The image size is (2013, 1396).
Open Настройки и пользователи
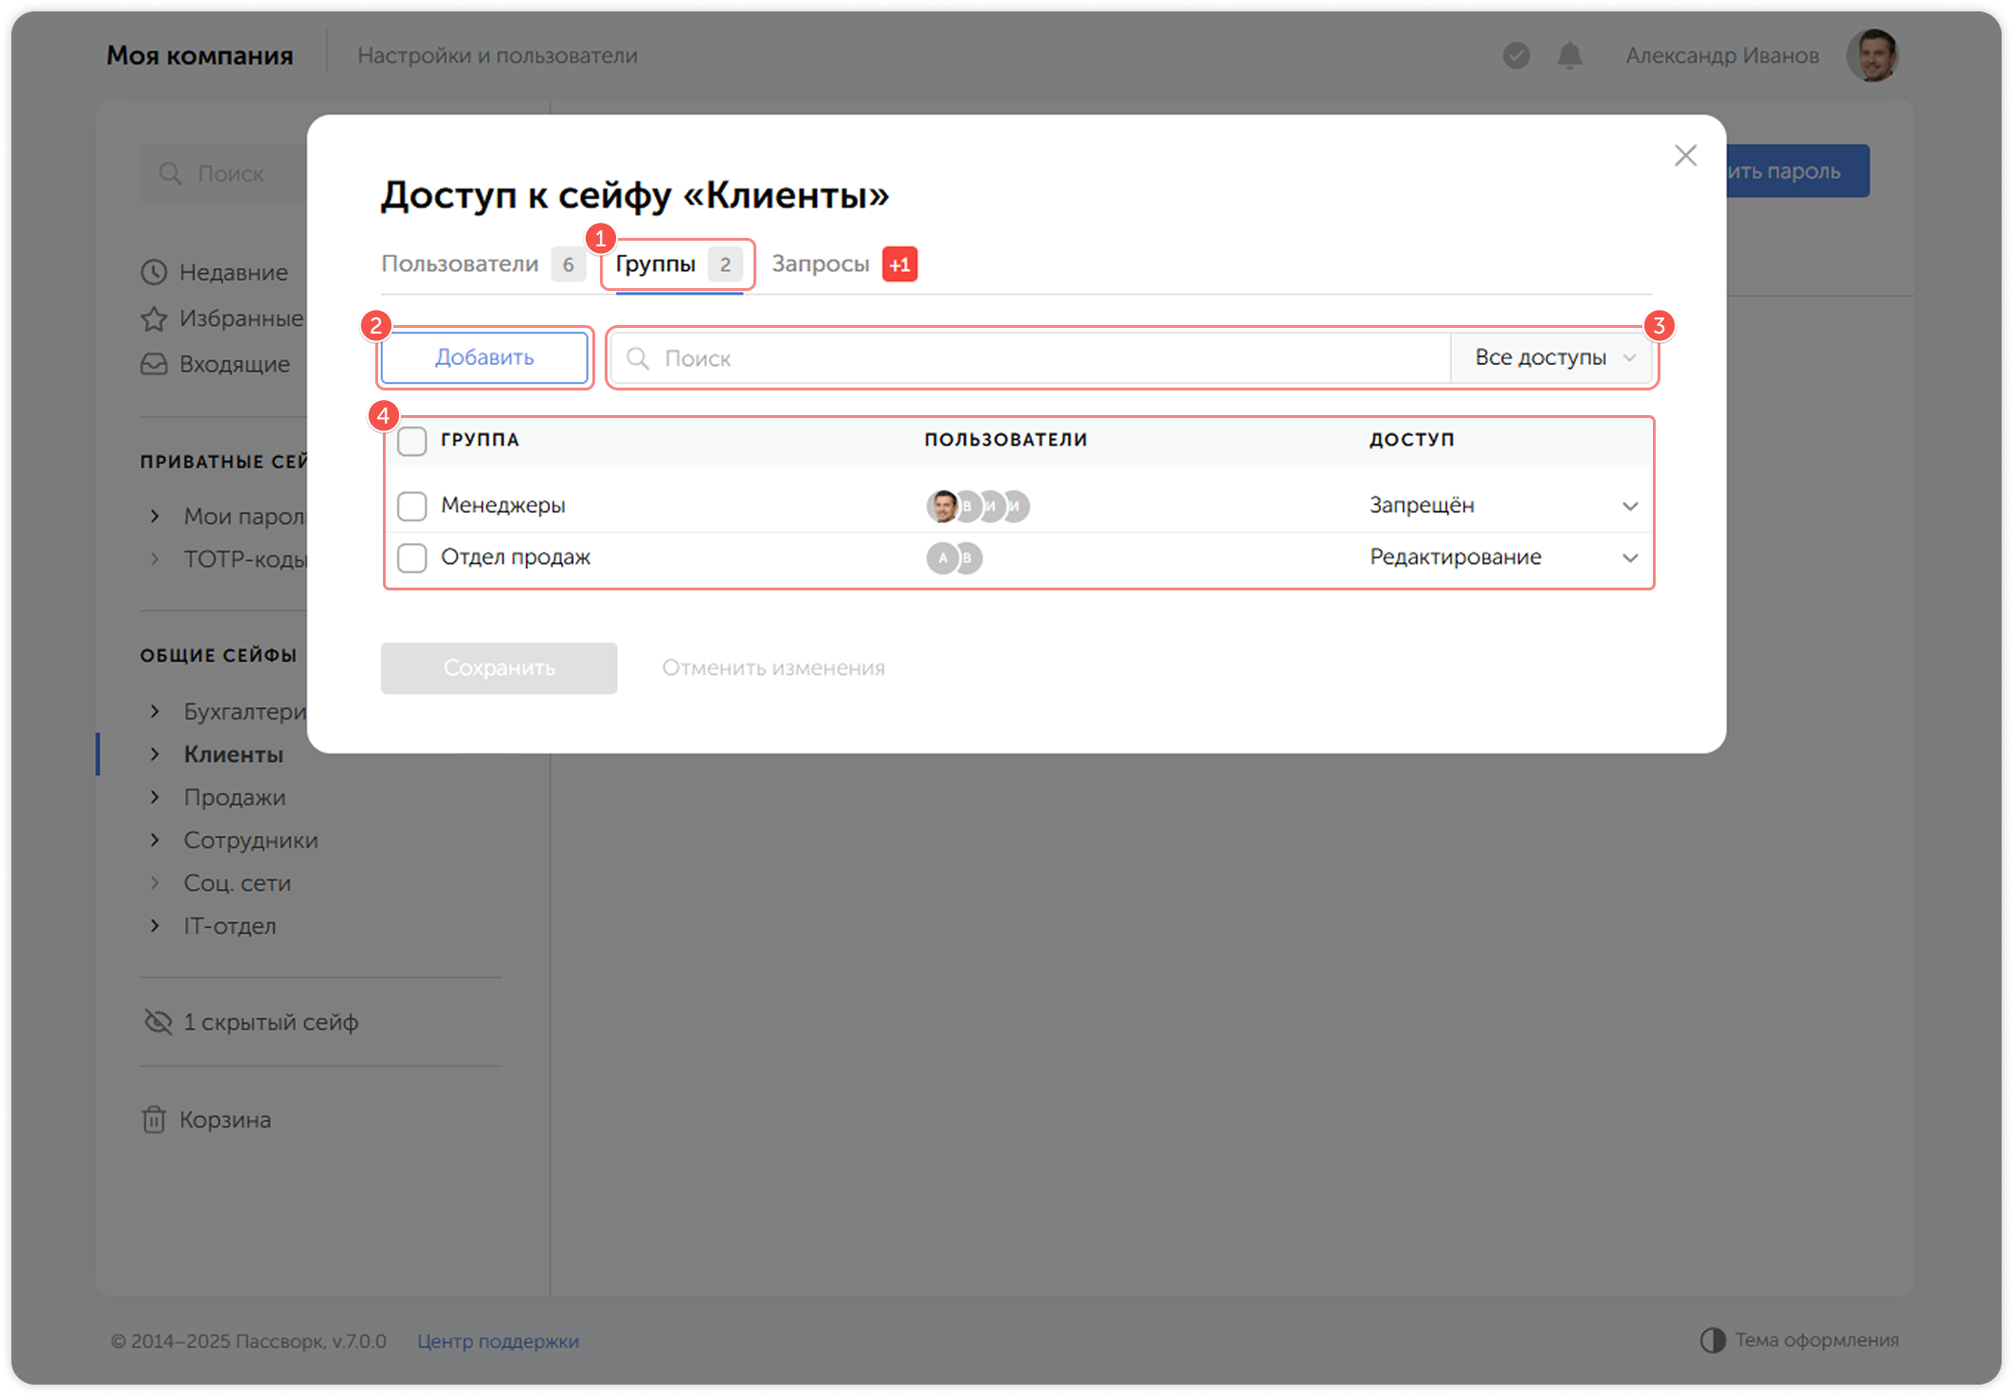[498, 56]
